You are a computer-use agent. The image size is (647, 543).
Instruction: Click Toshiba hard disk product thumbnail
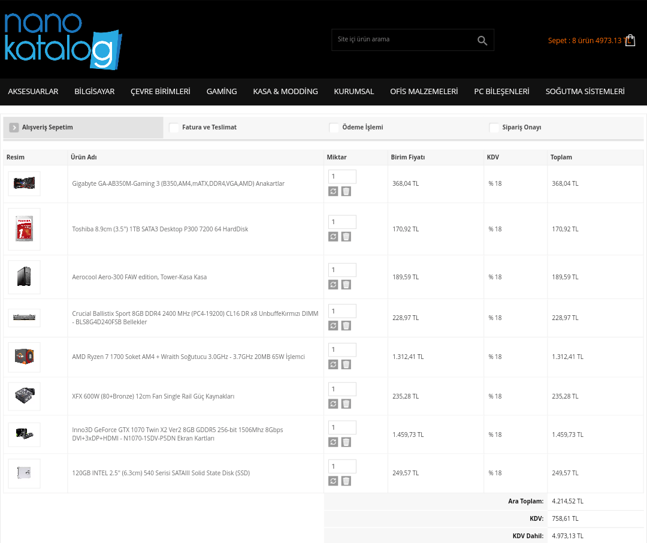coord(25,229)
